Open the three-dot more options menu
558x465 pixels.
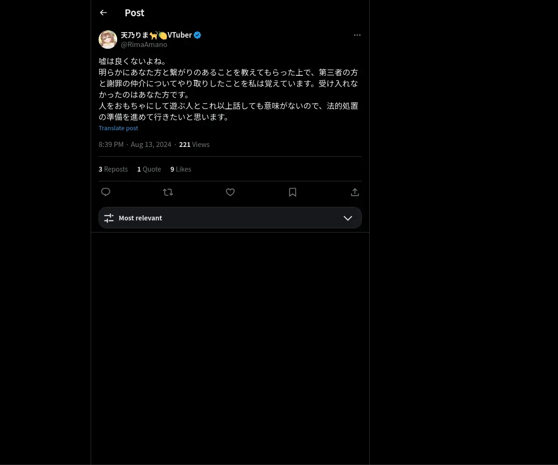click(x=357, y=35)
